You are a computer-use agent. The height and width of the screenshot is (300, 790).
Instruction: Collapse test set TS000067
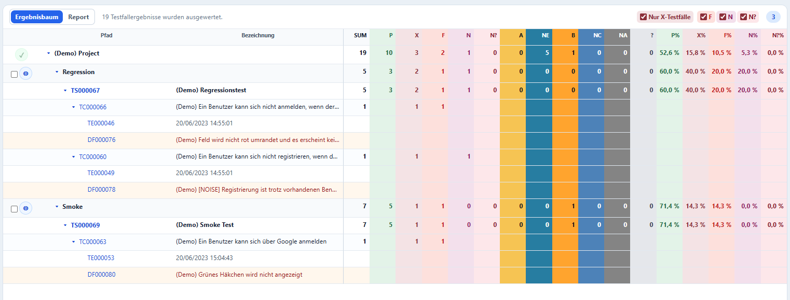(x=65, y=90)
